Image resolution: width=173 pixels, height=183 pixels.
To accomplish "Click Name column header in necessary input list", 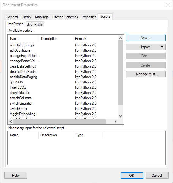I will tap(23, 135).
